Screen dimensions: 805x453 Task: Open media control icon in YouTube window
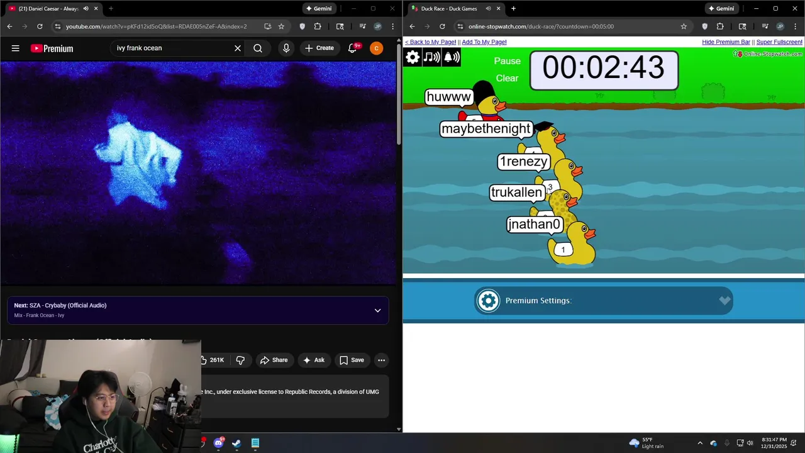pyautogui.click(x=362, y=26)
